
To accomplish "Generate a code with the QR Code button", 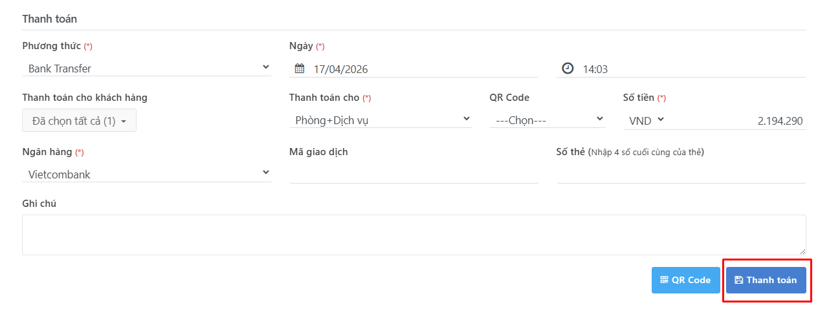I will [685, 280].
